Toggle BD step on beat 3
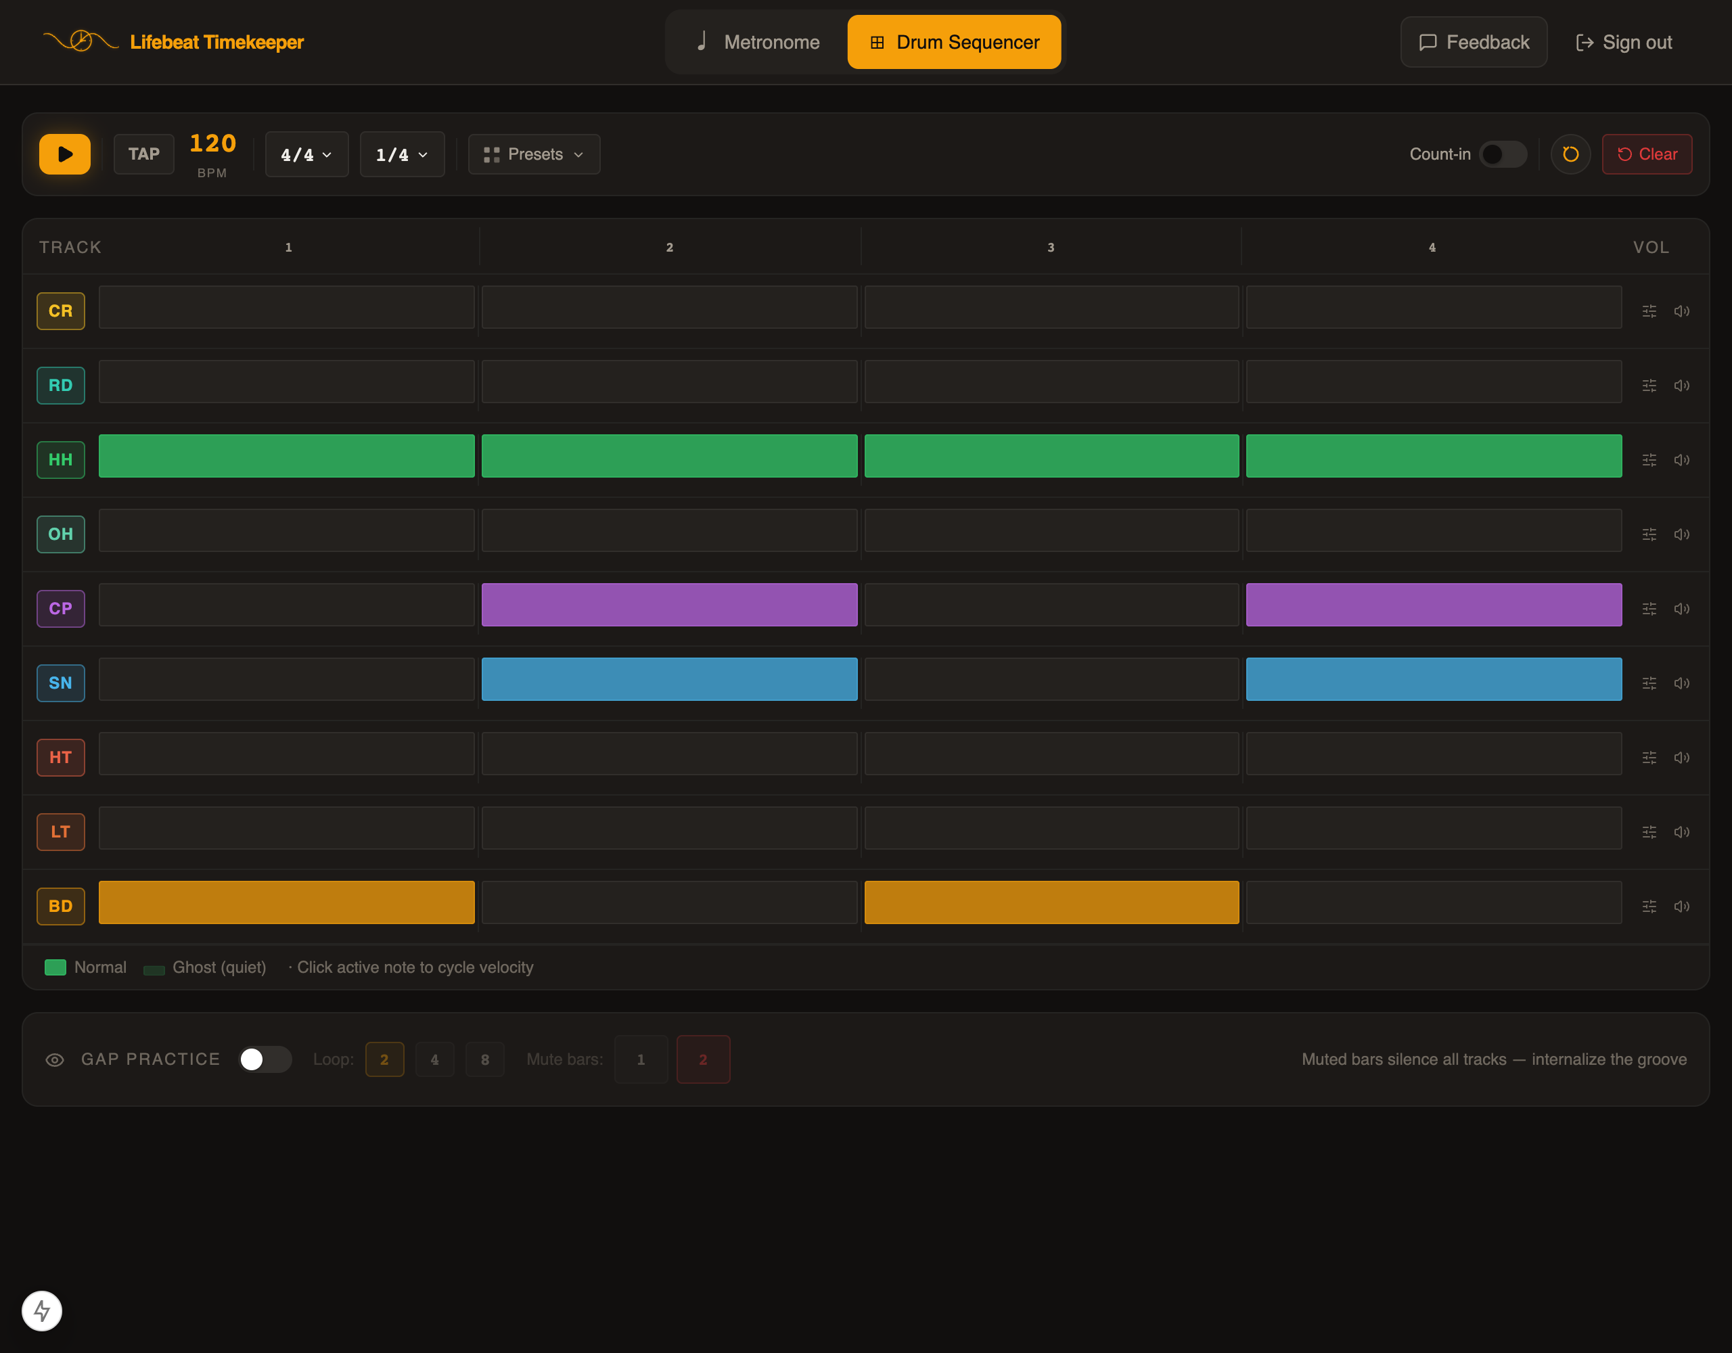The width and height of the screenshot is (1732, 1353). tap(1051, 902)
